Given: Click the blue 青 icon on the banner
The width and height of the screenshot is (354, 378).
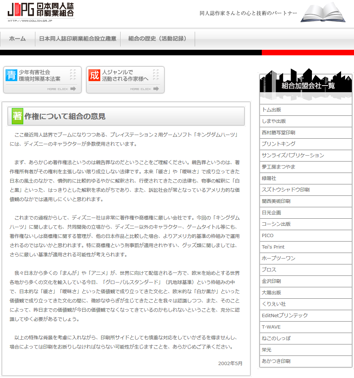Looking at the screenshot, I should [x=11, y=75].
